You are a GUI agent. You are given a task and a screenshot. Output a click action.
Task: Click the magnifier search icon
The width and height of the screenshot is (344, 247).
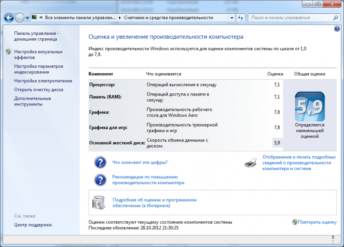[x=336, y=18]
